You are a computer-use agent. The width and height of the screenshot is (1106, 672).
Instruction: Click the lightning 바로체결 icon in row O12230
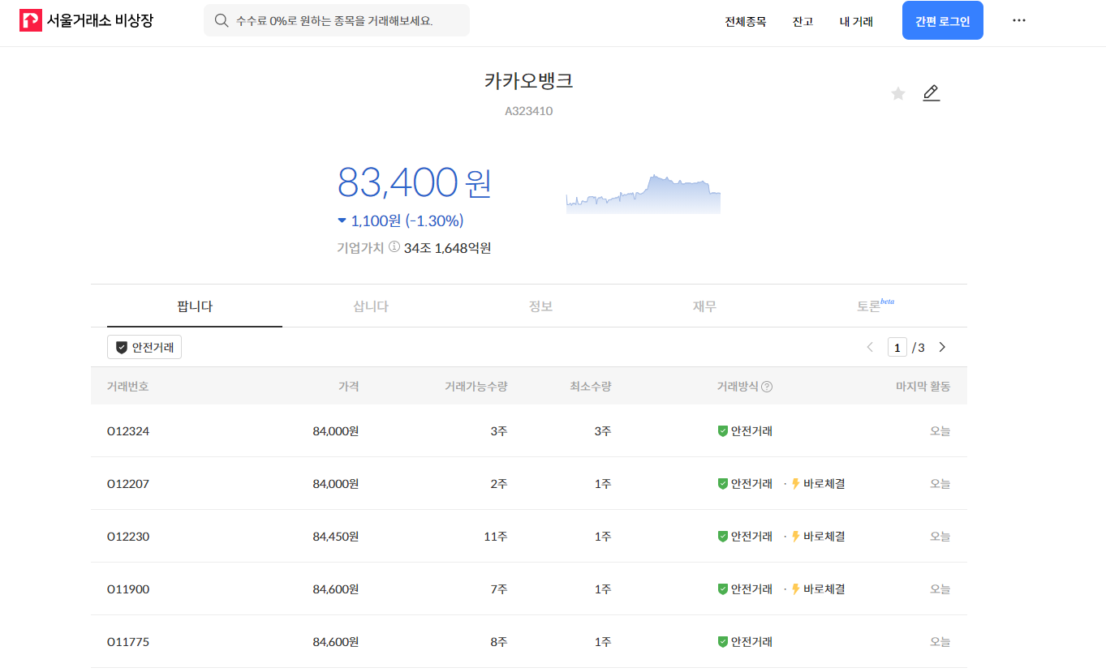[795, 537]
